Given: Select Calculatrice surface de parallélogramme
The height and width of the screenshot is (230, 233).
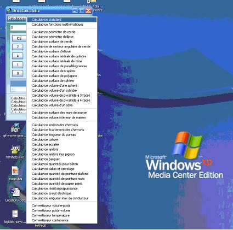Looking at the screenshot, I should 62,66.
